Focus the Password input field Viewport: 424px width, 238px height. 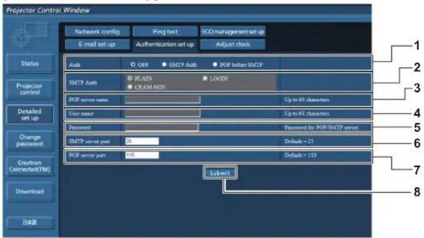161,127
